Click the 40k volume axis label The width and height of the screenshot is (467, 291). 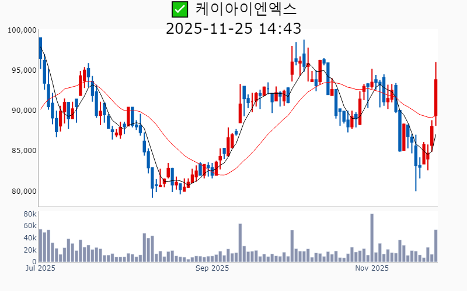point(30,238)
